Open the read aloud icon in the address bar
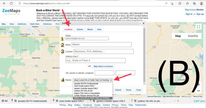This screenshot has height=108, width=206. point(166,3)
